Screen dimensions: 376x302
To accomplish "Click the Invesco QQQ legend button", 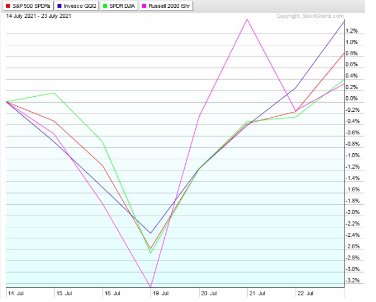I will click(x=77, y=6).
